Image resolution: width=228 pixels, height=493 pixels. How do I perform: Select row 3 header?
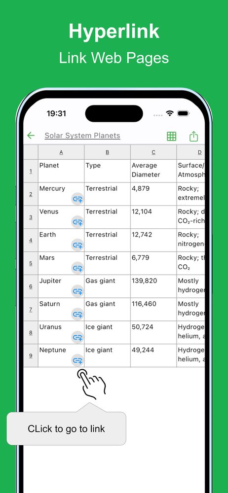pyautogui.click(x=31, y=217)
